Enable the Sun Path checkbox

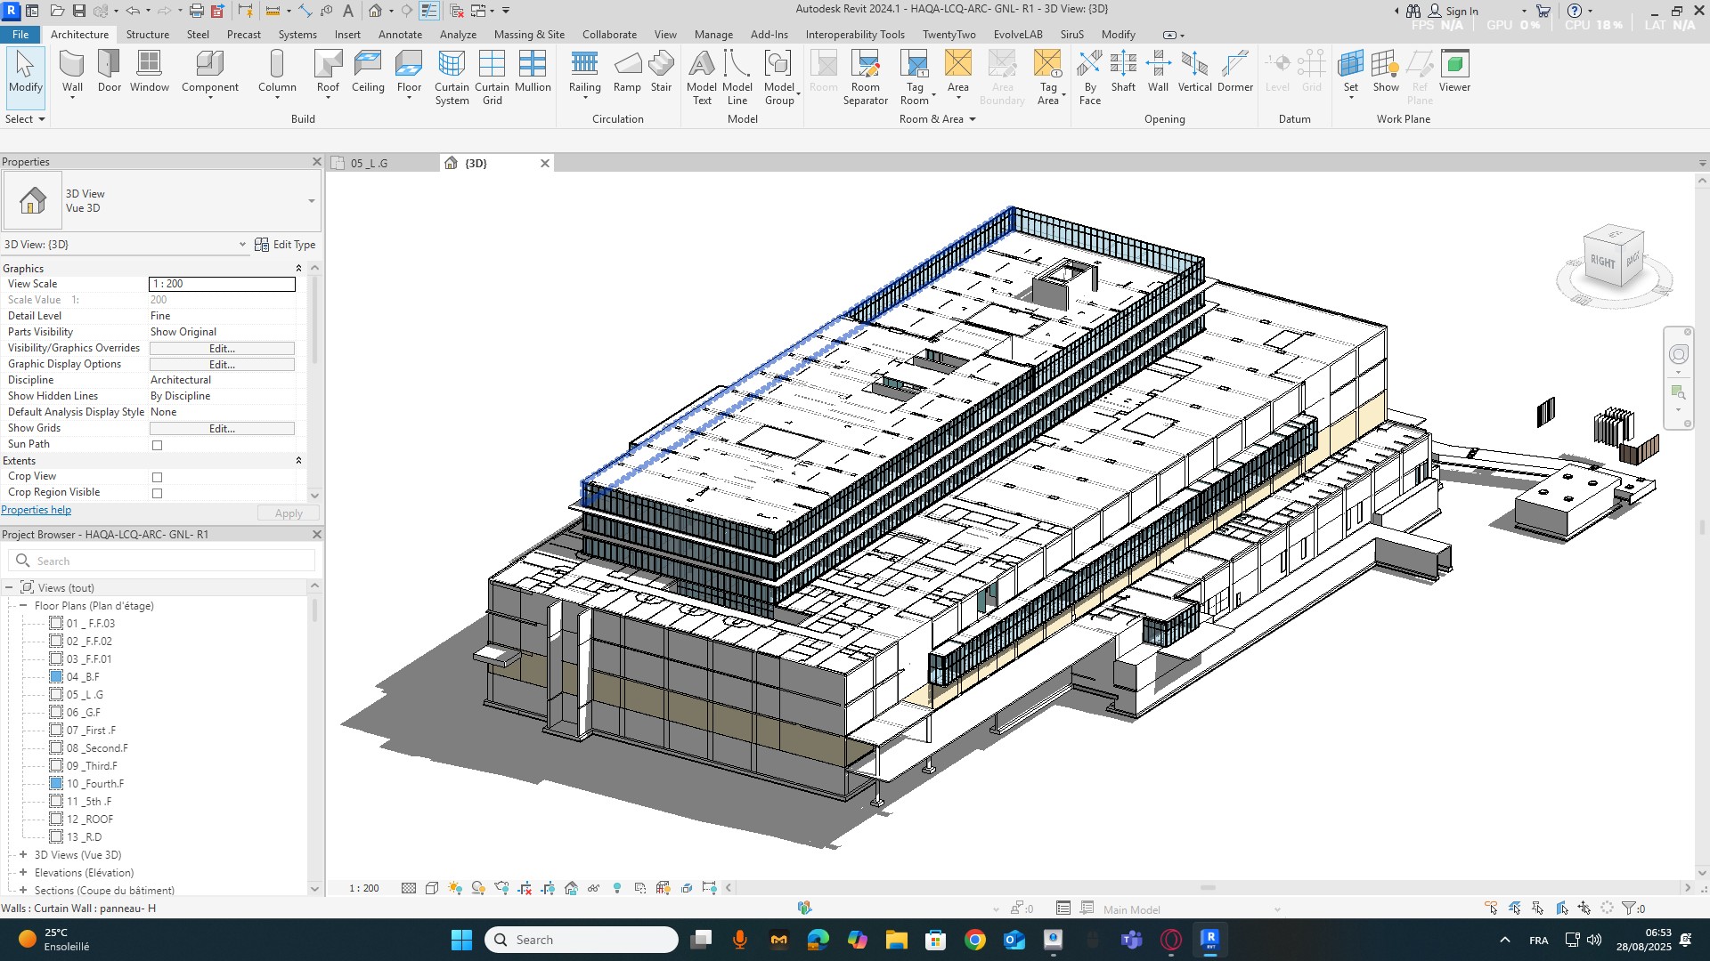coord(157,445)
